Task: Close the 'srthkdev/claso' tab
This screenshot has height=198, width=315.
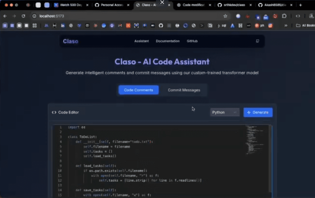Action: [251, 5]
